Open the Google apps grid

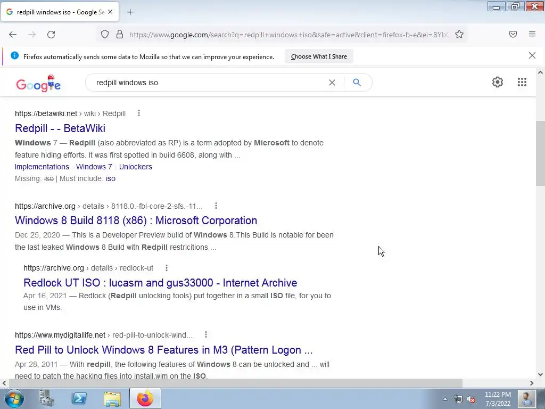click(x=522, y=82)
